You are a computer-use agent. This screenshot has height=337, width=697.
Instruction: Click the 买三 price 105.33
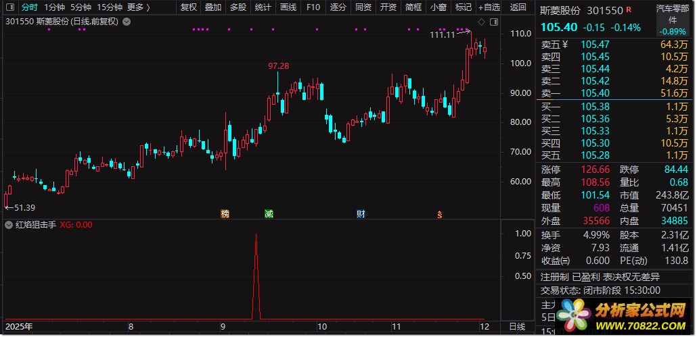[595, 131]
